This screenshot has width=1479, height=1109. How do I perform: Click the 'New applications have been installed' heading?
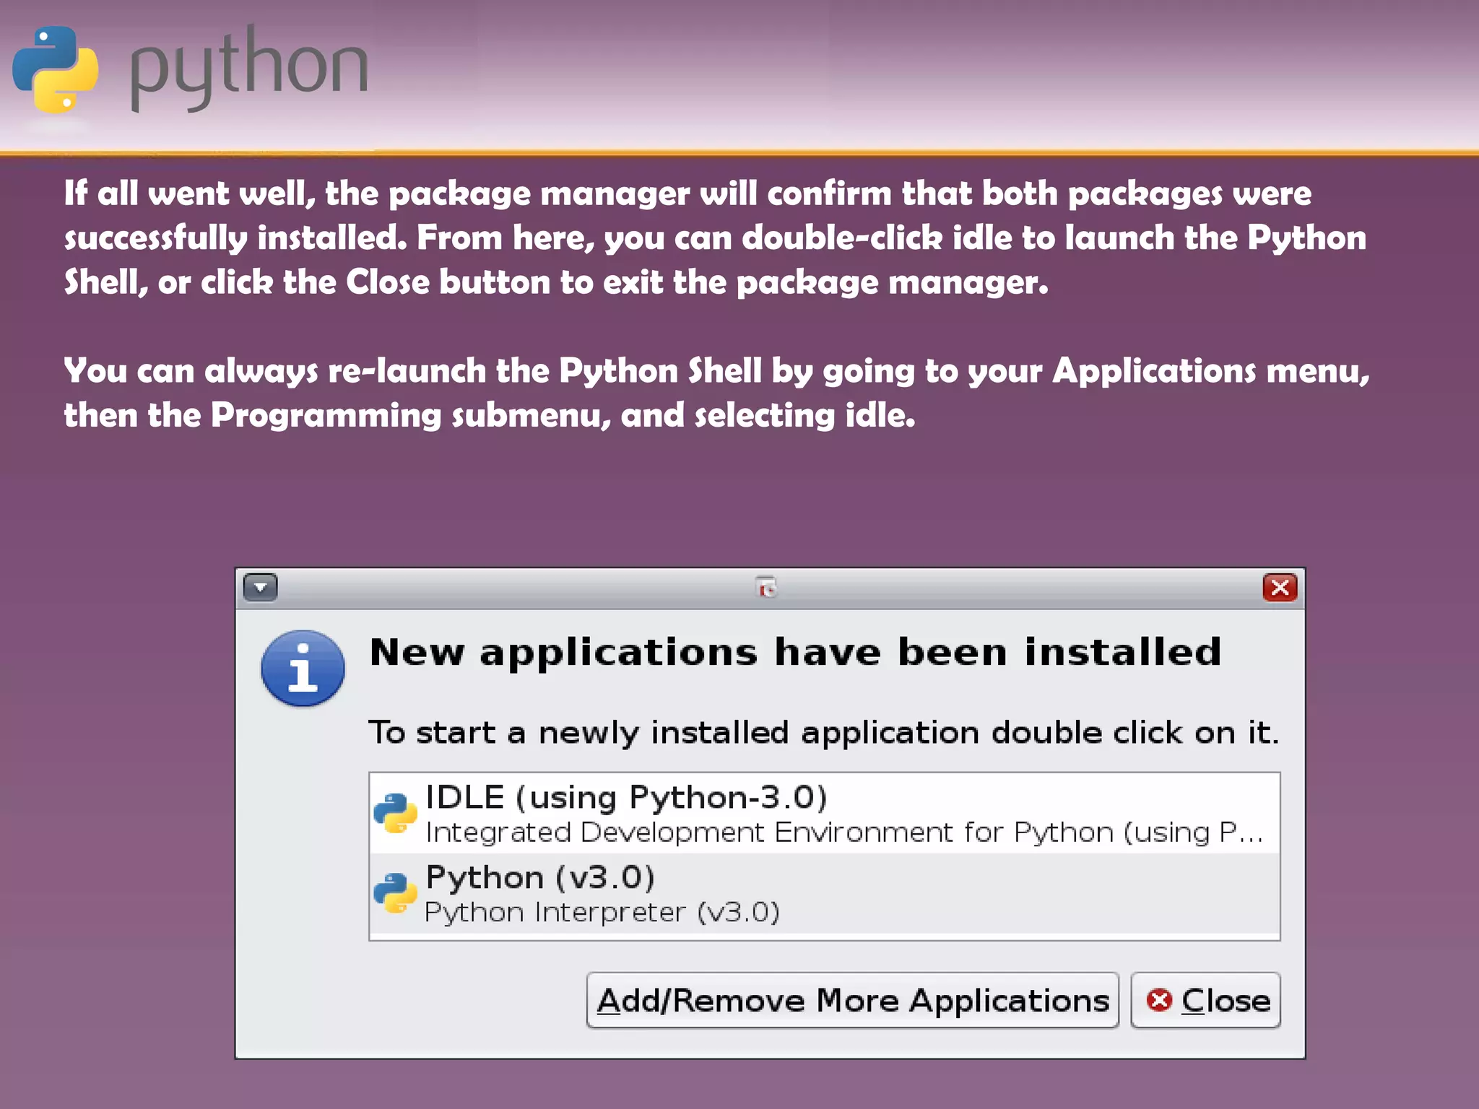pyautogui.click(x=795, y=653)
